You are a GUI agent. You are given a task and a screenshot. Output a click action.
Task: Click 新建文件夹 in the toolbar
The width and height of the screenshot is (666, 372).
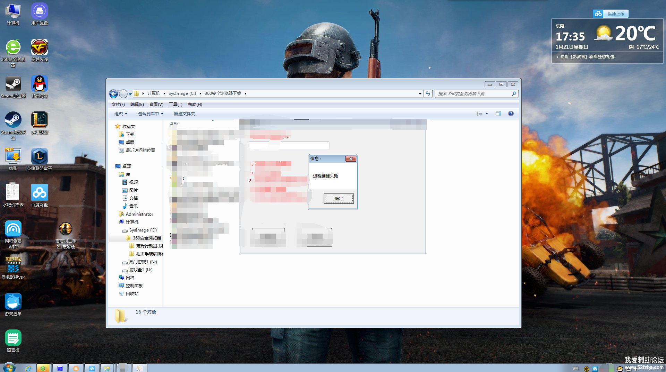click(x=184, y=114)
